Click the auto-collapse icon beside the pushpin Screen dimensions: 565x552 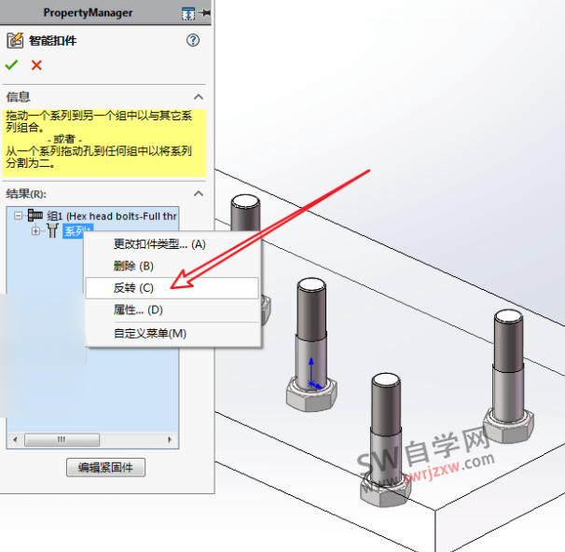coord(188,14)
